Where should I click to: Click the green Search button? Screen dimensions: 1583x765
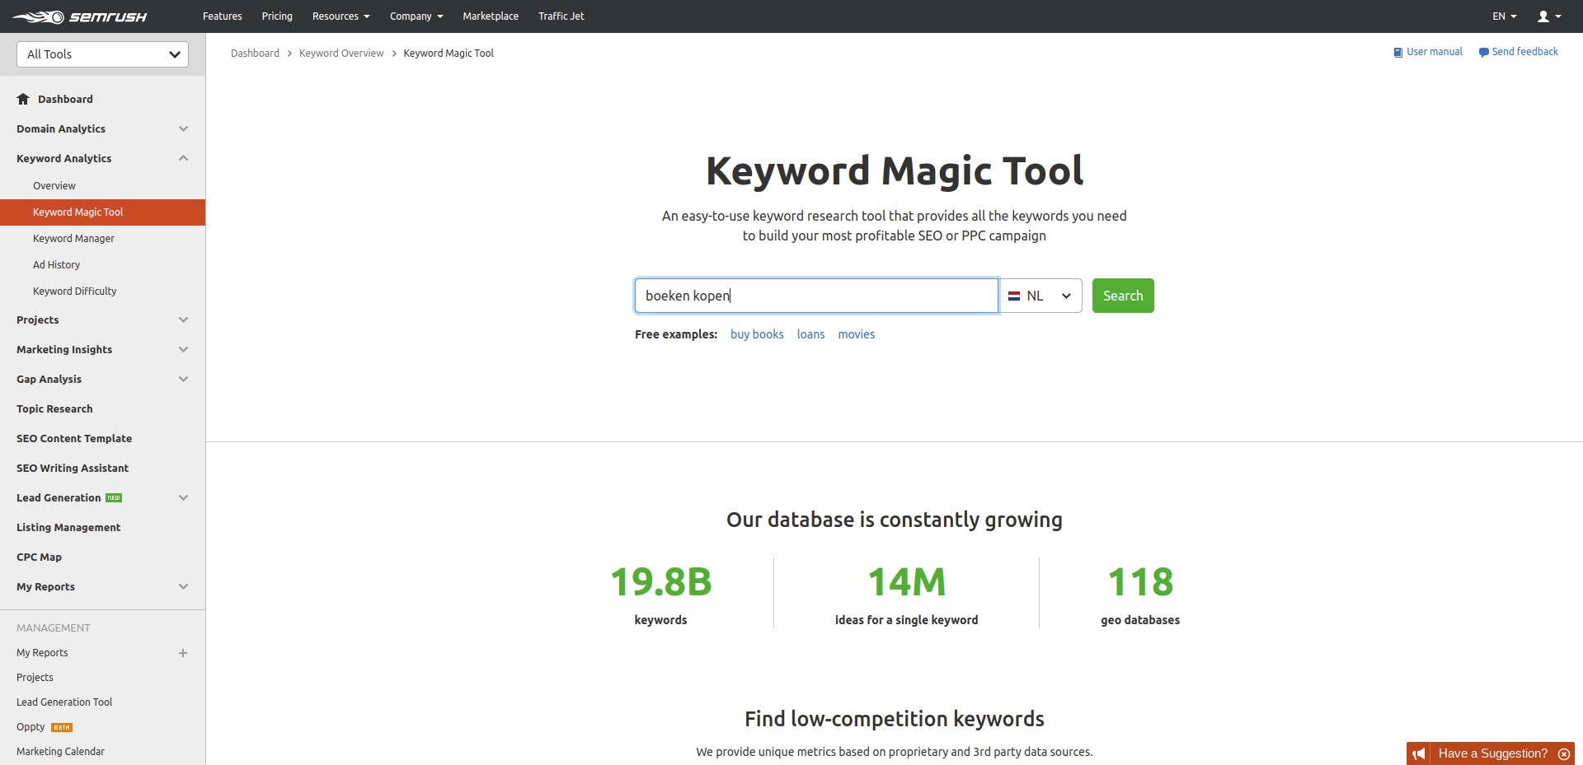[1123, 296]
